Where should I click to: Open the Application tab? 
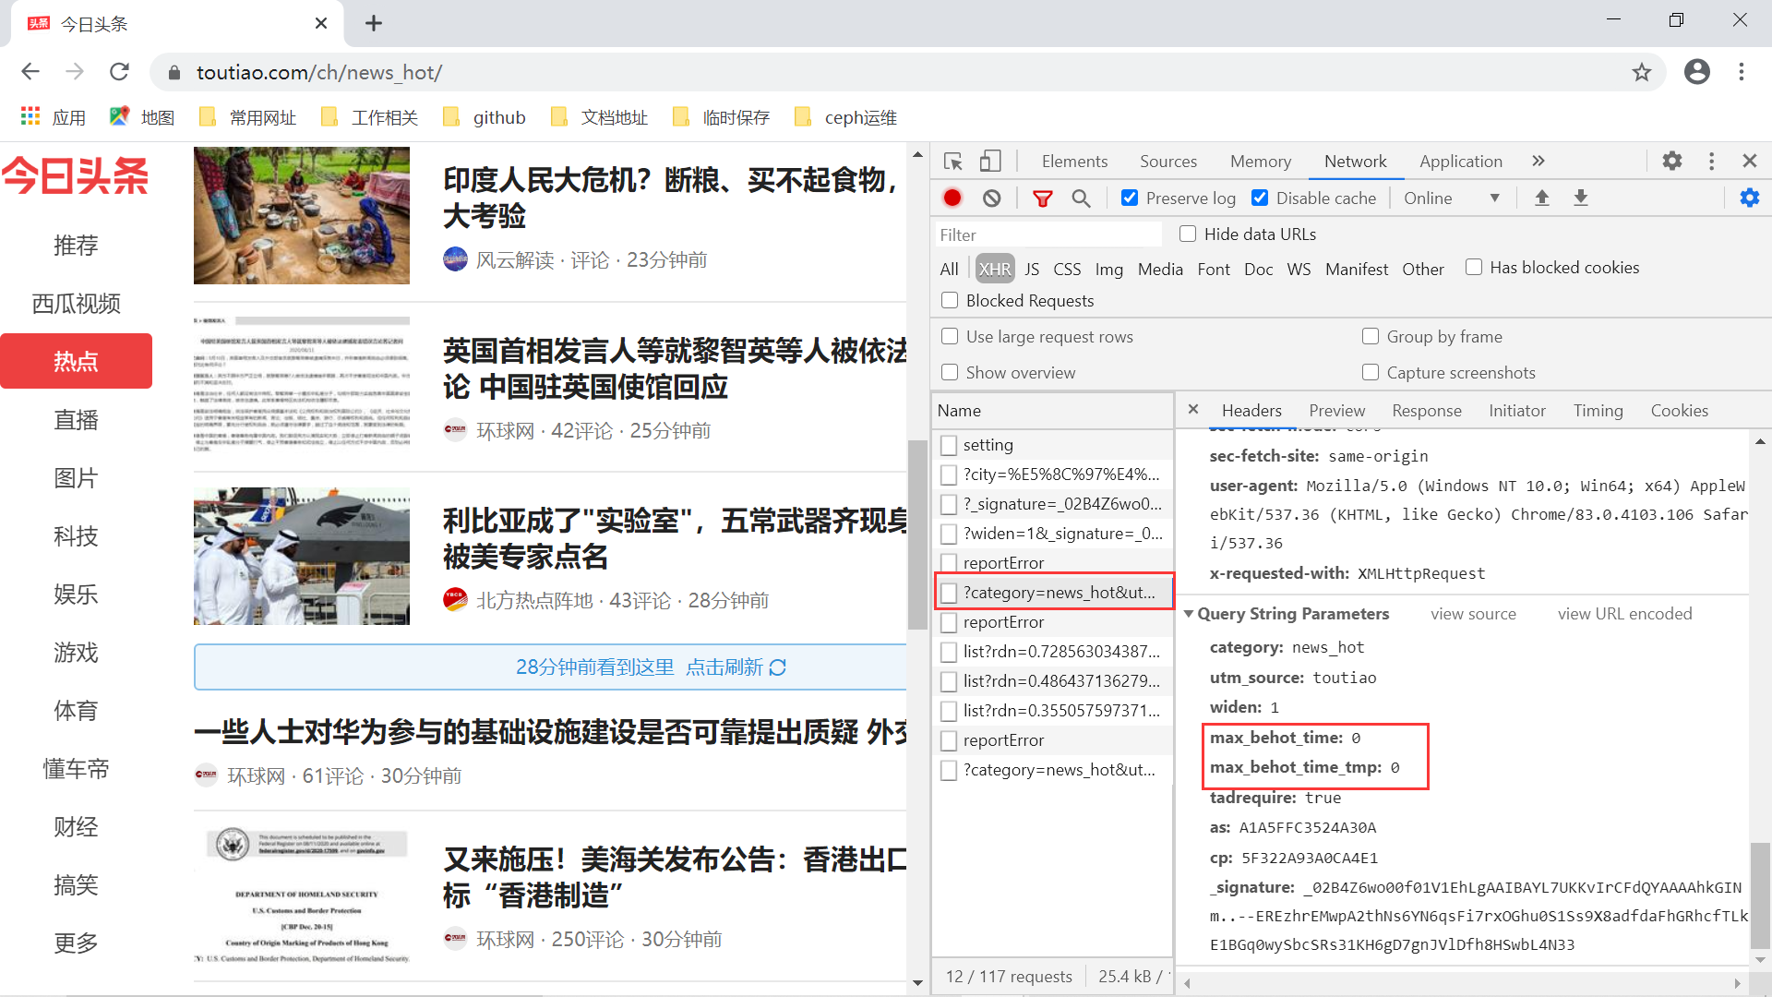(x=1460, y=162)
